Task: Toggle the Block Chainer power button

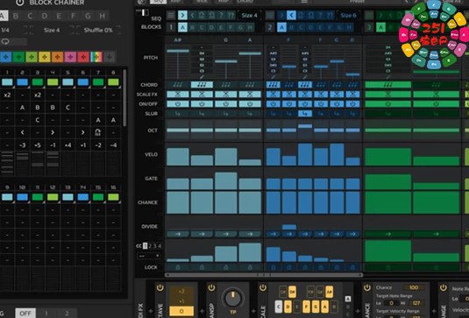Action: click(x=19, y=3)
